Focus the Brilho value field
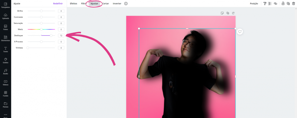The height and width of the screenshot is (118, 297). [61, 11]
